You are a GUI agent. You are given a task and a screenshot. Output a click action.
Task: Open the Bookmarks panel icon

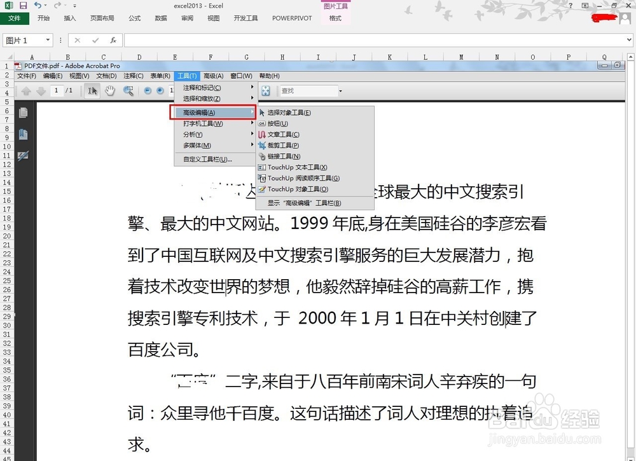(x=23, y=134)
